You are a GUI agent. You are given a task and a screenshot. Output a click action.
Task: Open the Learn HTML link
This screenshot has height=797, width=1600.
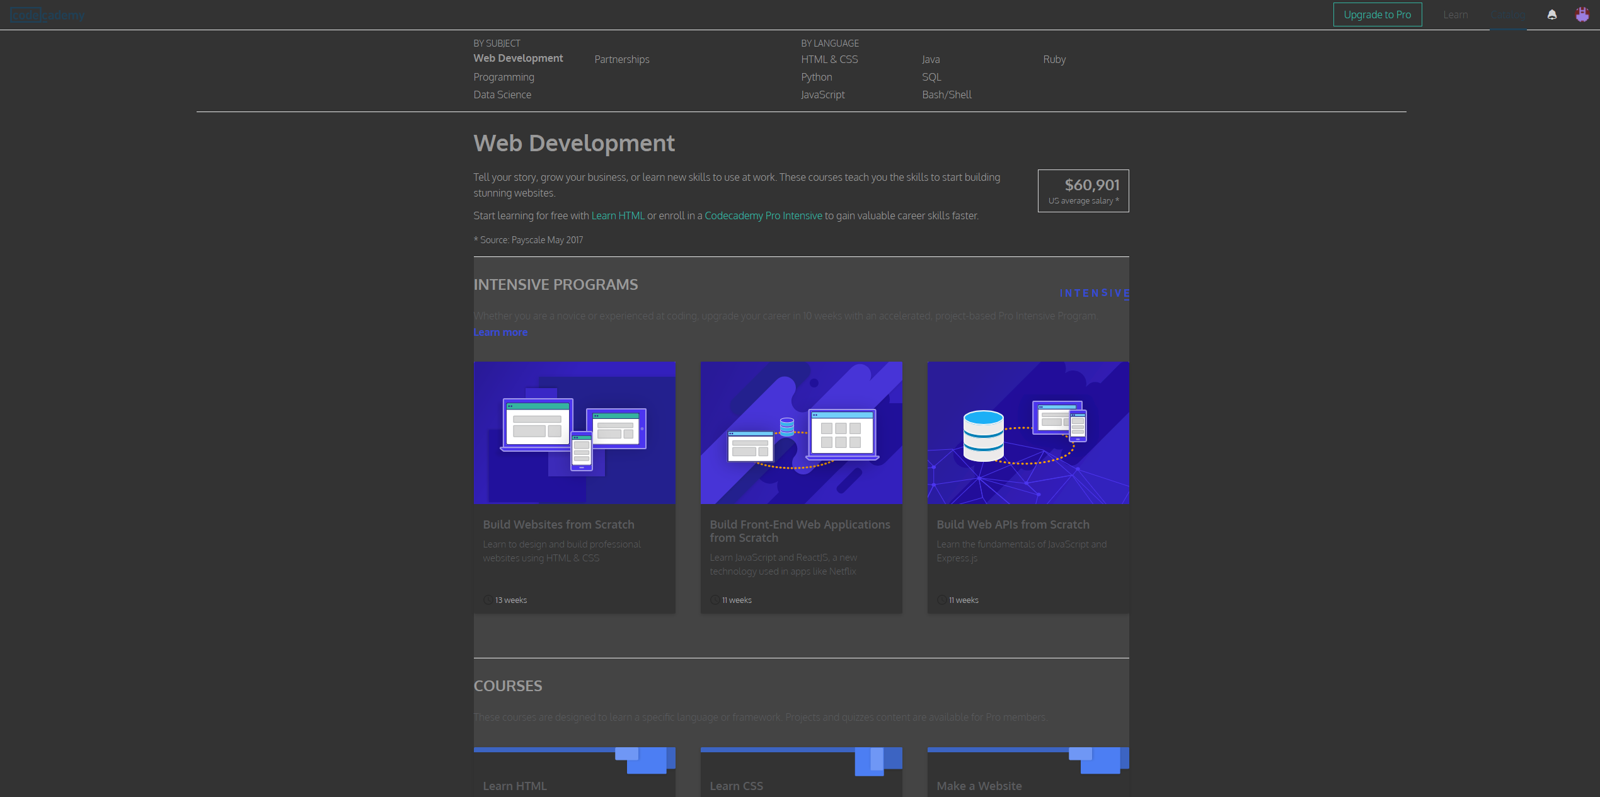617,215
